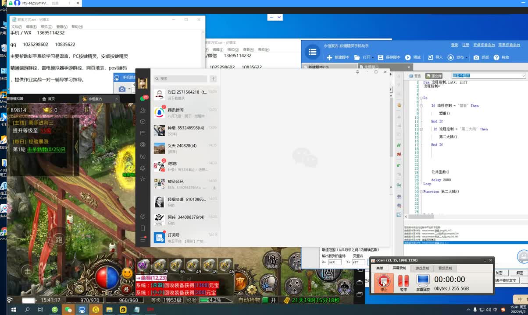Pin the WeChat window on top
This screenshot has height=315, width=528.
pos(357,72)
